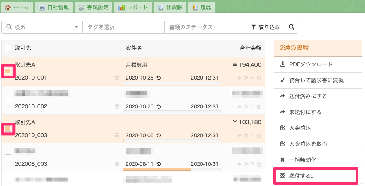The height and width of the screenshot is (186, 365).
Task: Open history icon beside date 2020-10-05
Action: pos(159,136)
